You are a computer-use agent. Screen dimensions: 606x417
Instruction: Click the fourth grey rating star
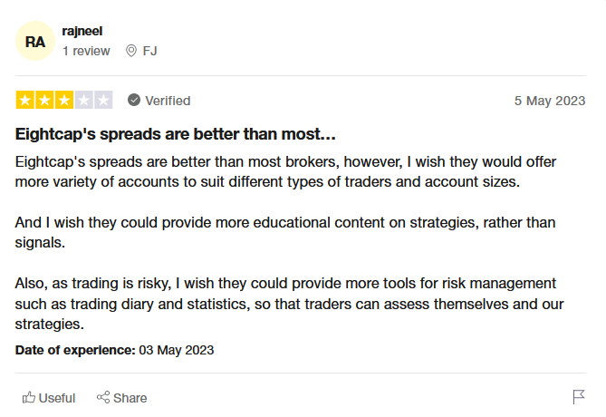(x=84, y=101)
